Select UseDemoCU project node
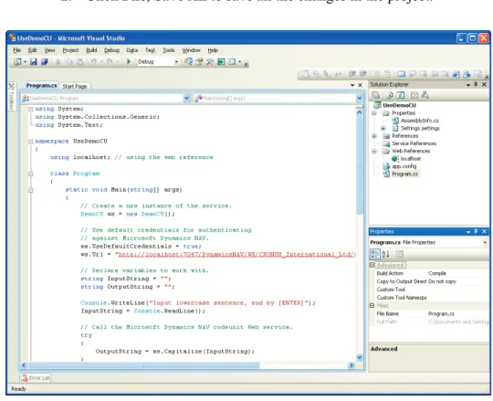493x401 pixels. coord(399,105)
